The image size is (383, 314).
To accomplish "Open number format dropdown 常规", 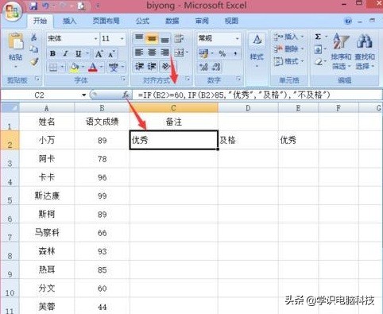I will tap(238, 39).
